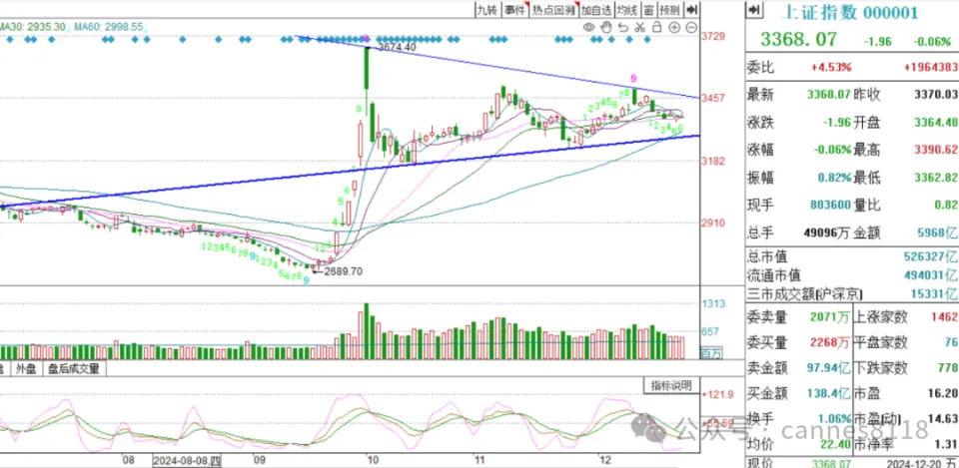The image size is (959, 468).
Task: Select the hand pan tool
Action: (x=606, y=28)
